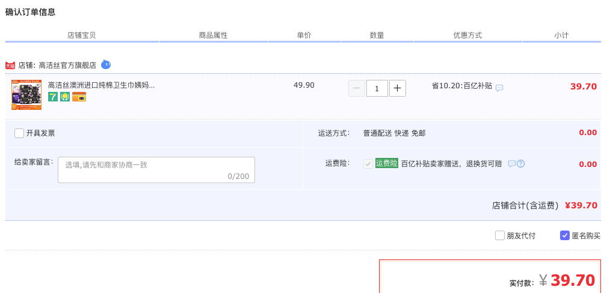The height and width of the screenshot is (293, 607).
Task: Focus the 给卖家留言 message textbox
Action: coord(156,170)
